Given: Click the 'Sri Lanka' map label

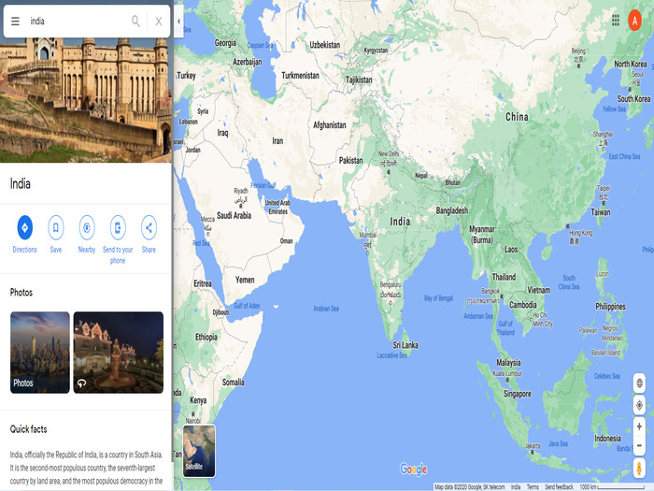Looking at the screenshot, I should coord(405,345).
